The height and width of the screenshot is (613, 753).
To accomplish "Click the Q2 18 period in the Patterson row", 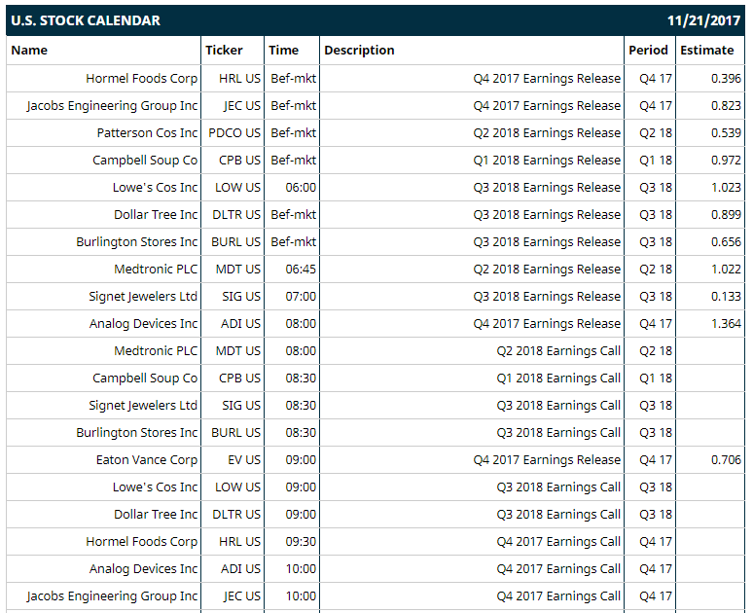I will coord(656,133).
